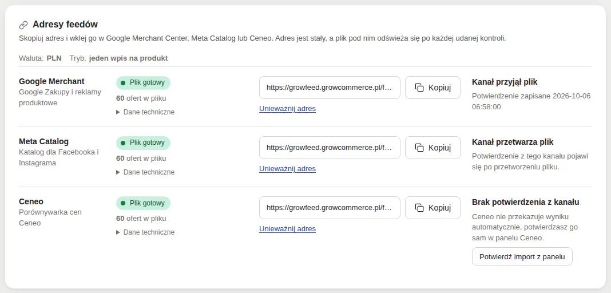The image size is (611, 293).
Task: Click the link icon beside Adresy feedów
Action: (x=23, y=25)
